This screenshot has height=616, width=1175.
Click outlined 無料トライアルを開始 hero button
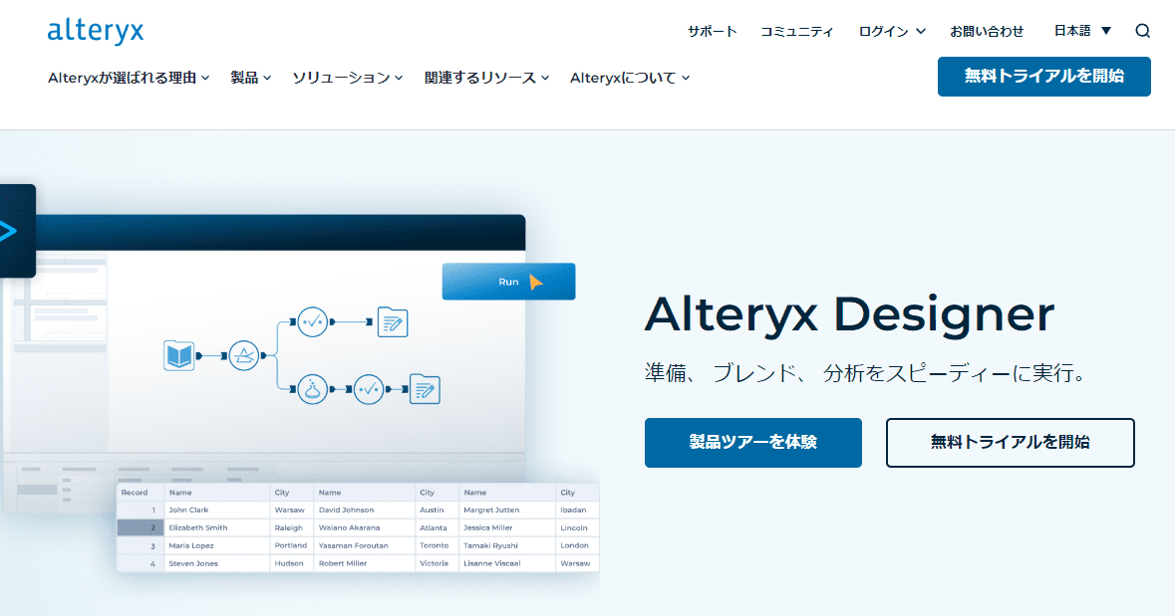pyautogui.click(x=1011, y=443)
